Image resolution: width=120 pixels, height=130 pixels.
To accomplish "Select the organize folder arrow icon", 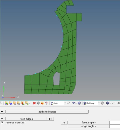I will click(42, 103).
